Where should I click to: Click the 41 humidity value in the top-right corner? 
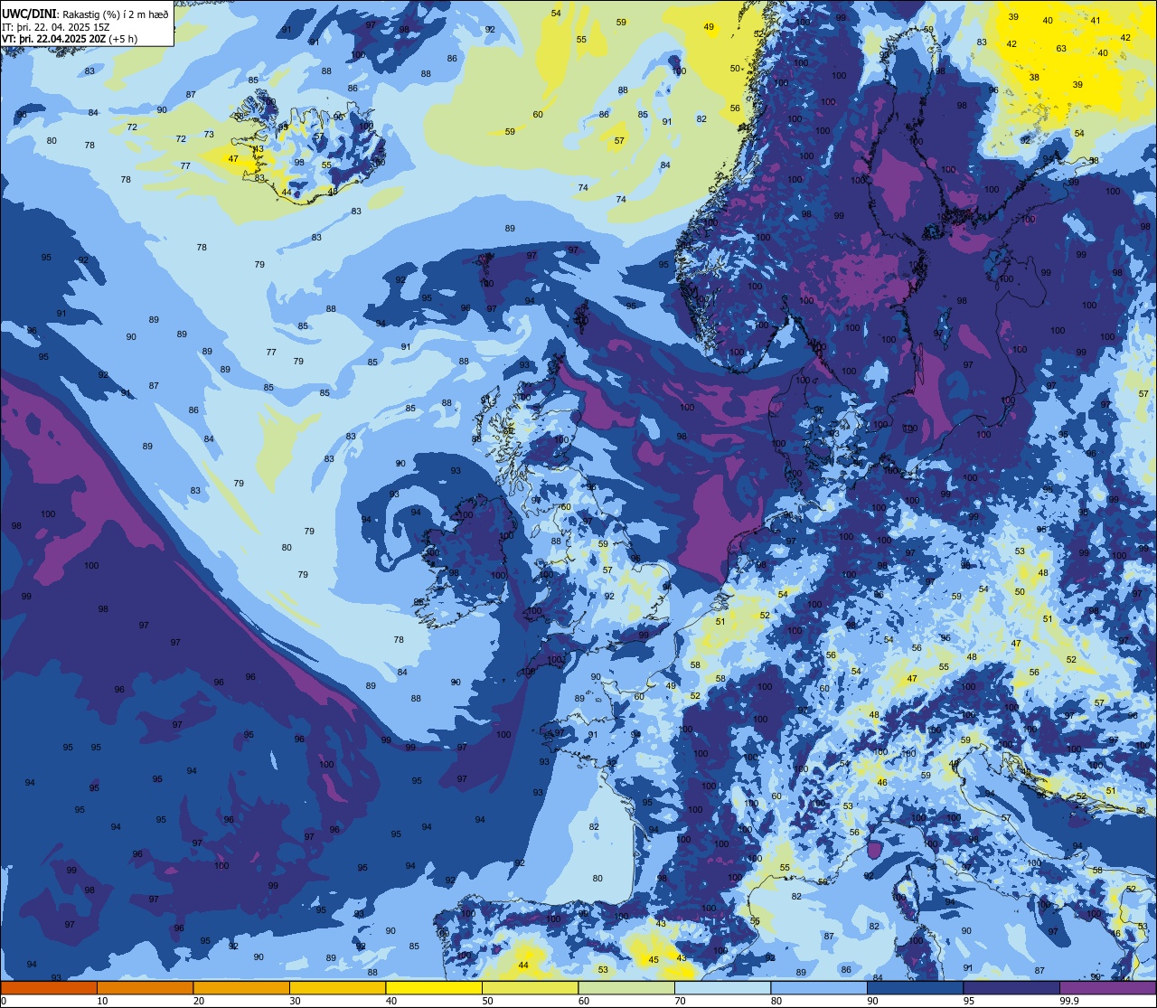click(x=1096, y=20)
